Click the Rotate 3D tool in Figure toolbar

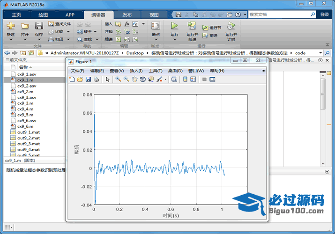pyautogui.click(x=142, y=80)
